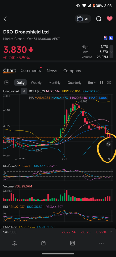
Task: Tap the Android home gesture bar
Action: click(x=58, y=254)
